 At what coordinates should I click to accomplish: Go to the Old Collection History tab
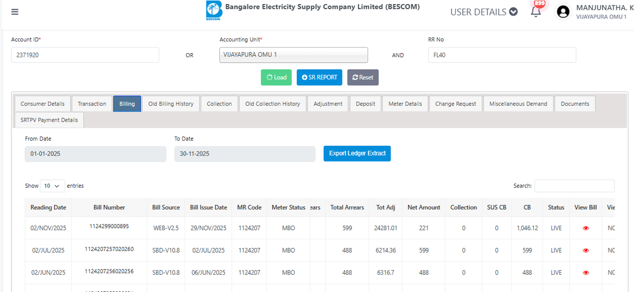pyautogui.click(x=273, y=104)
